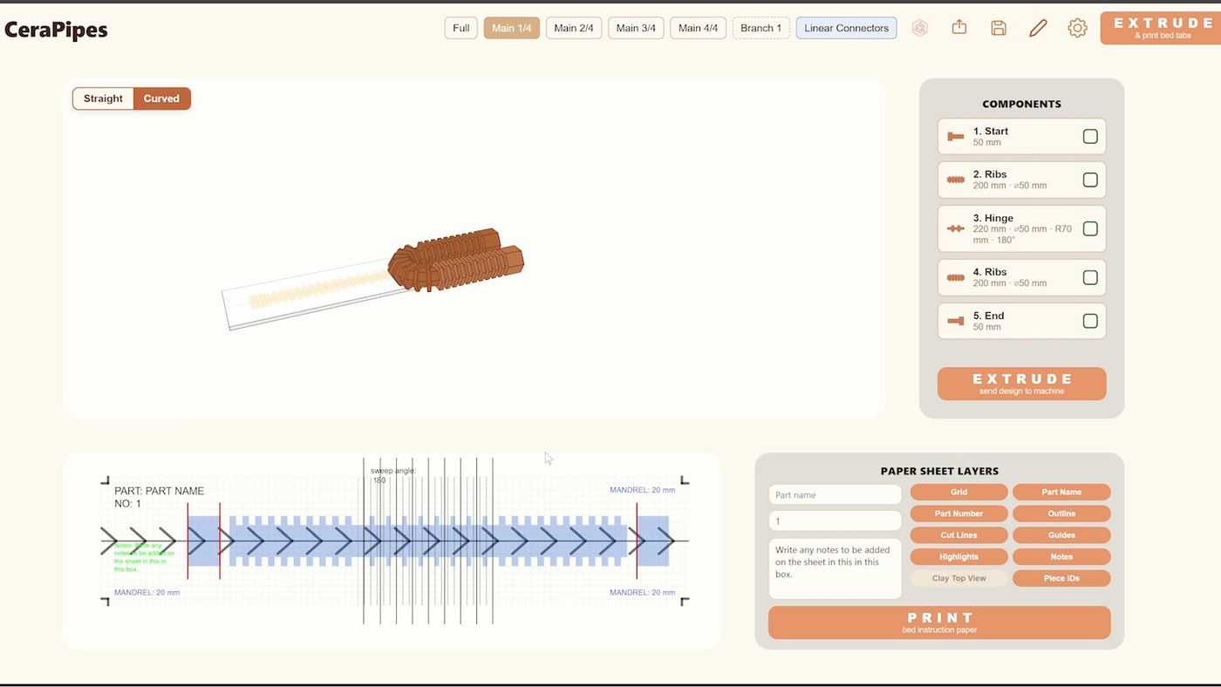The width and height of the screenshot is (1221, 687).
Task: Toggle the Piece IDs layer
Action: (1061, 578)
